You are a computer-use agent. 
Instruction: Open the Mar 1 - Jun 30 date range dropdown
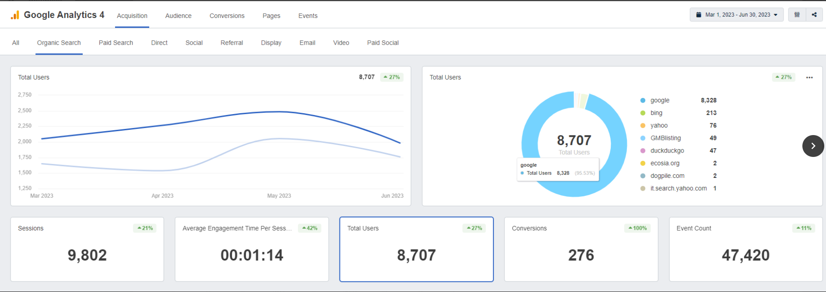tap(737, 14)
